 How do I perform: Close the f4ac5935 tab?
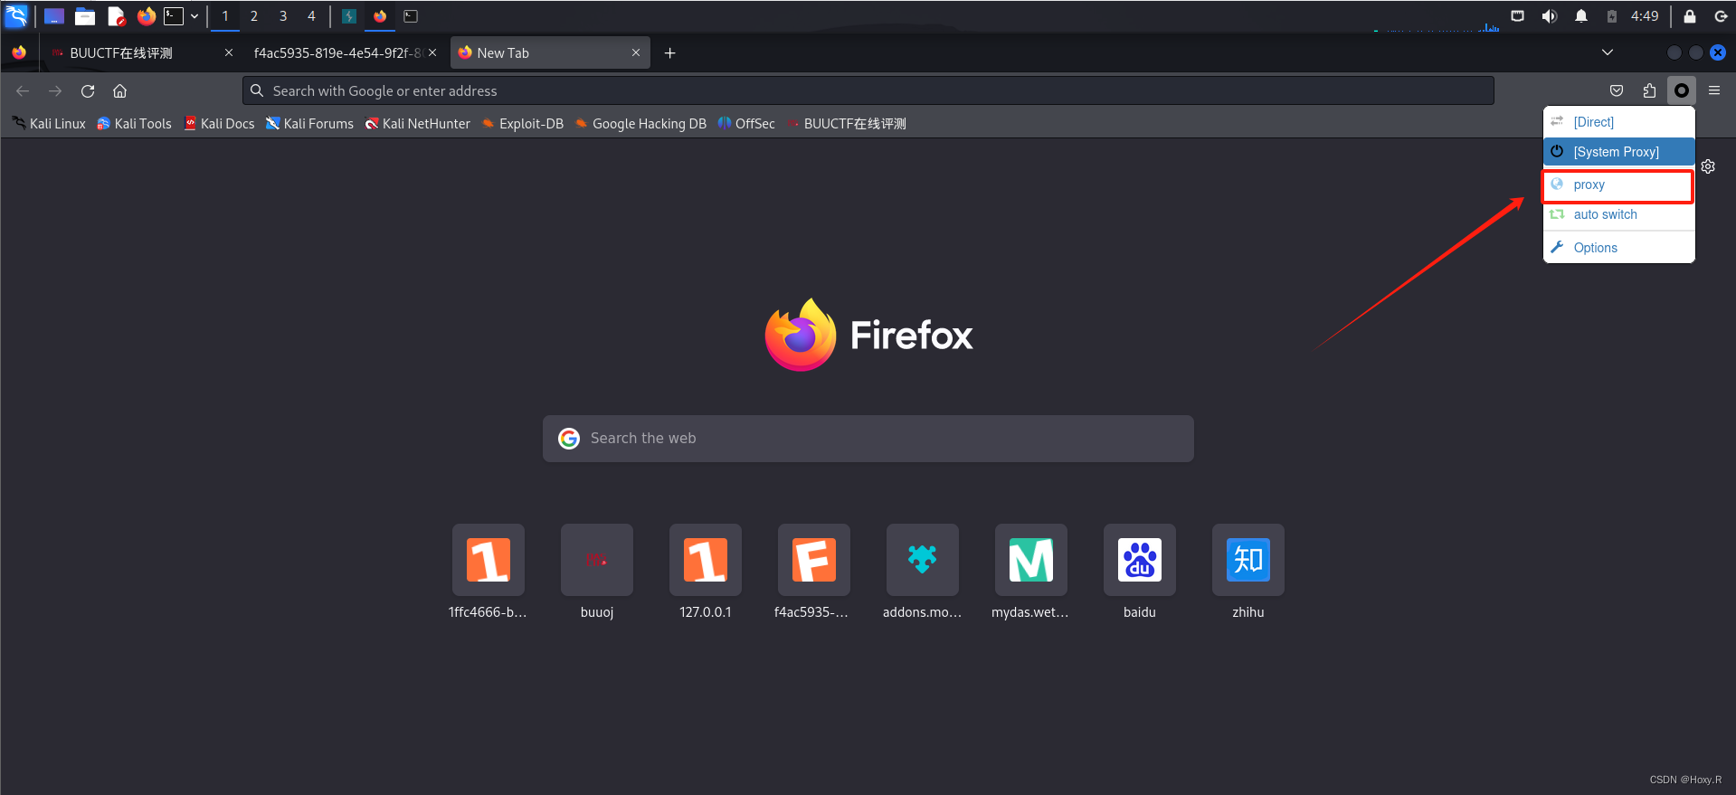click(x=432, y=53)
